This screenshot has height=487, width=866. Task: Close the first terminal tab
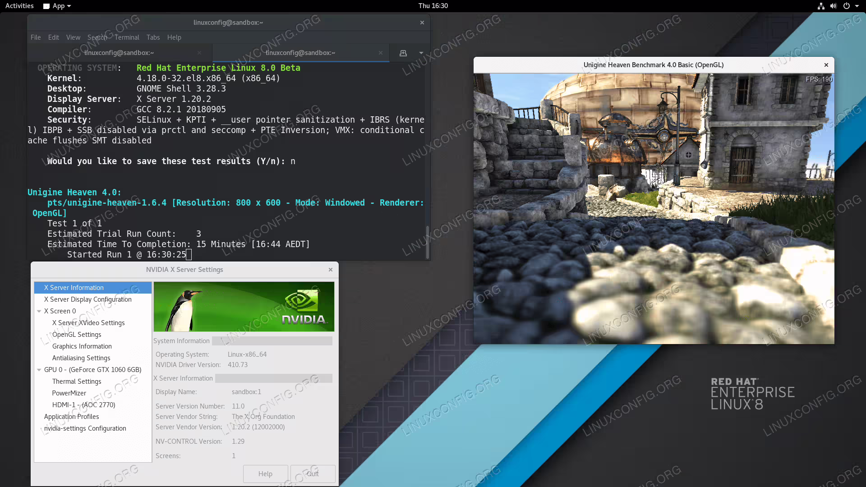click(199, 53)
